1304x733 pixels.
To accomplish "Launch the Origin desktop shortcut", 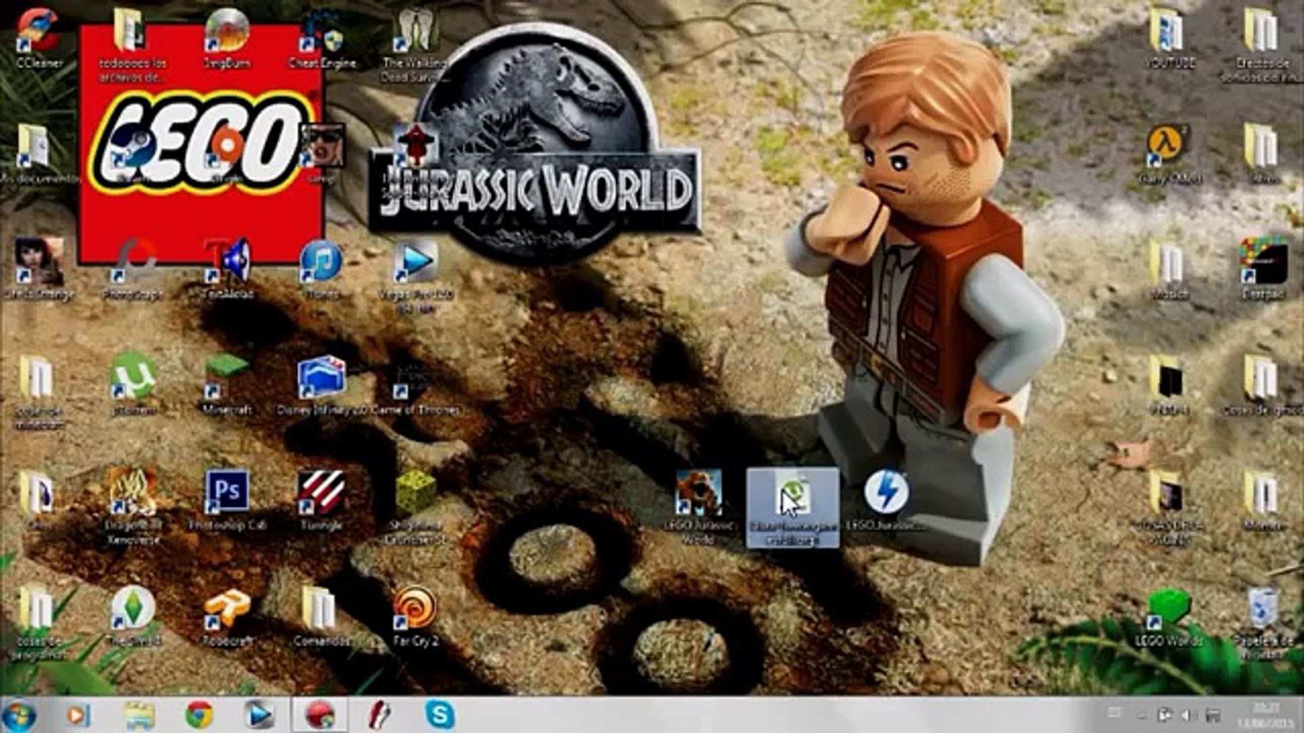I will [x=227, y=153].
